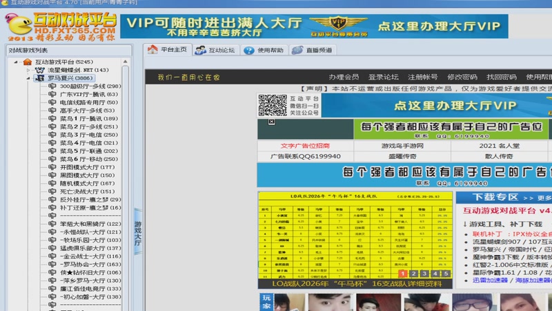Open the 2021 名人堂 link

click(499, 146)
